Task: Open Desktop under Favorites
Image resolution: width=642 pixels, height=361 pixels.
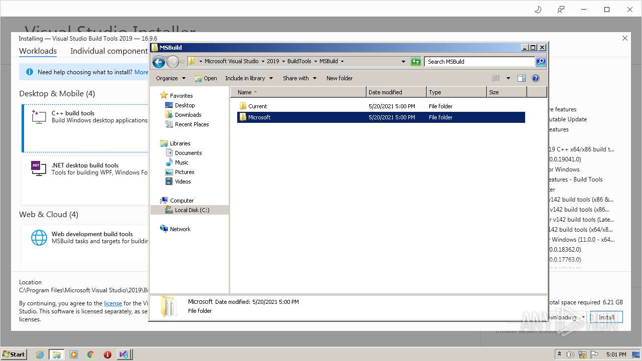Action: click(x=185, y=105)
